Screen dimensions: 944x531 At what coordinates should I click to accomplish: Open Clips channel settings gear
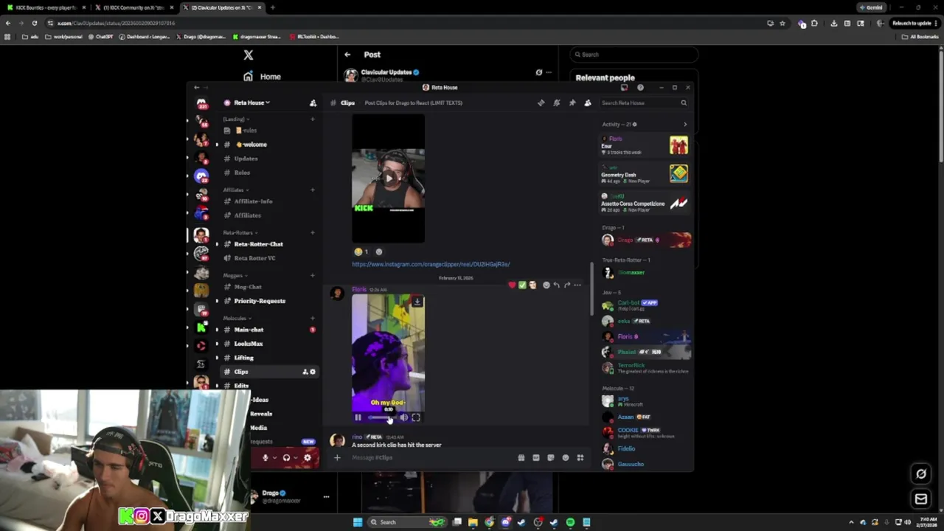[x=313, y=372]
